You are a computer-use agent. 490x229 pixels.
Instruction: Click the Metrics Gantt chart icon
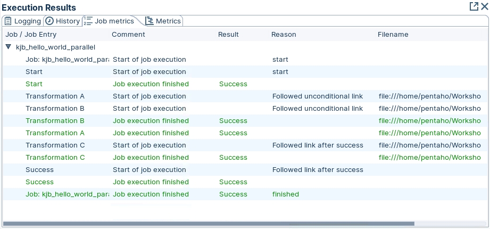[149, 21]
